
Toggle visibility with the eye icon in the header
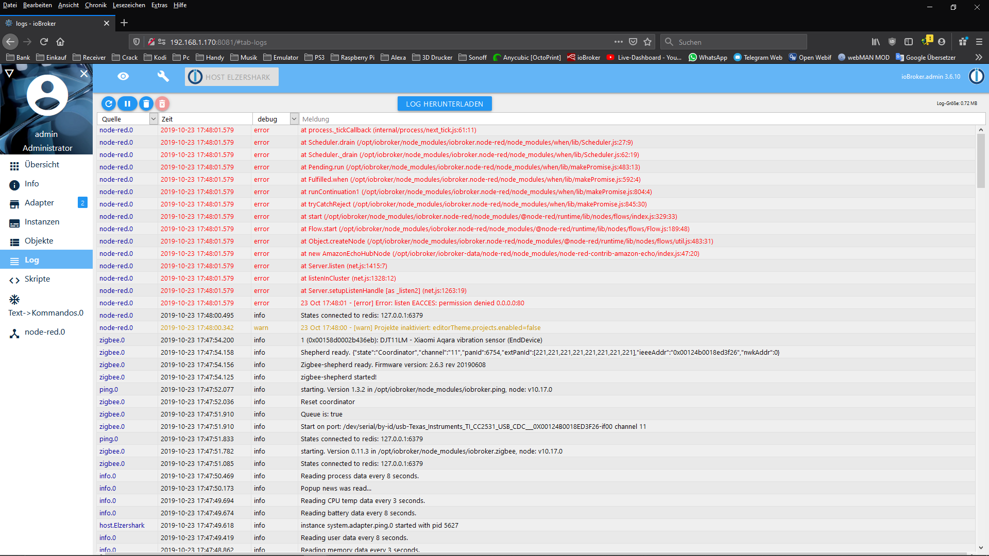coord(123,76)
